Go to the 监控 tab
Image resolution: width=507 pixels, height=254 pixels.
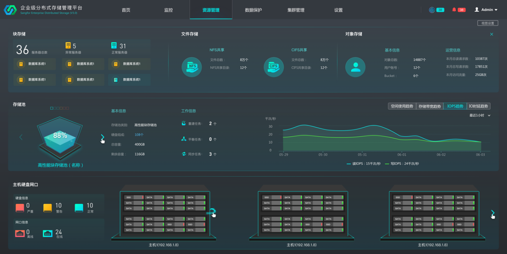[168, 10]
